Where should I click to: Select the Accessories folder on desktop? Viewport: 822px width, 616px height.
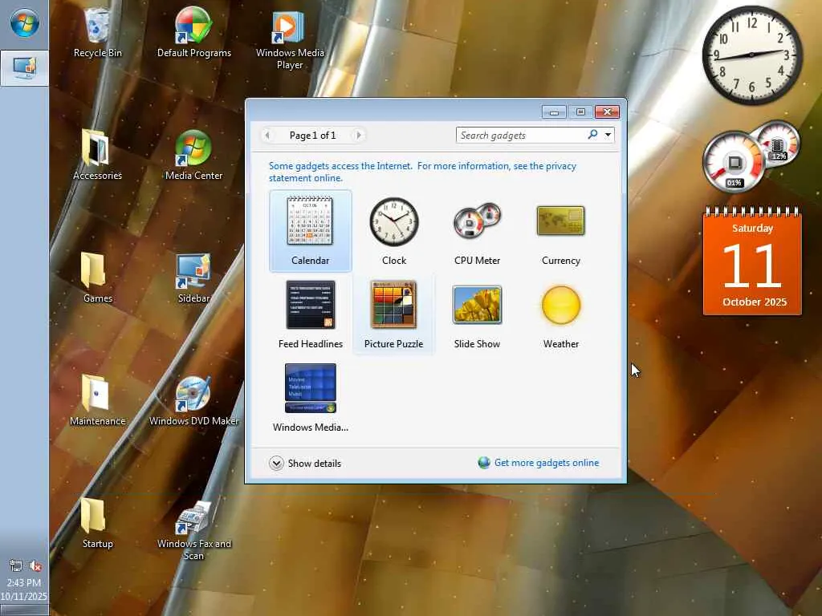click(x=97, y=155)
